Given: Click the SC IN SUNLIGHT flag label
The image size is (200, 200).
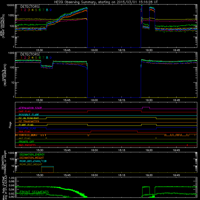Looking at the screenshot, I should tap(29, 118).
